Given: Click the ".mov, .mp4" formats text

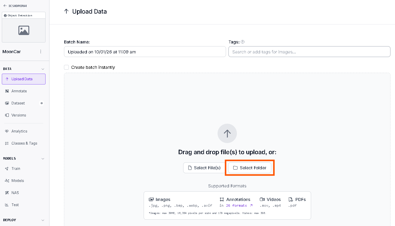Looking at the screenshot, I should coord(270,205).
